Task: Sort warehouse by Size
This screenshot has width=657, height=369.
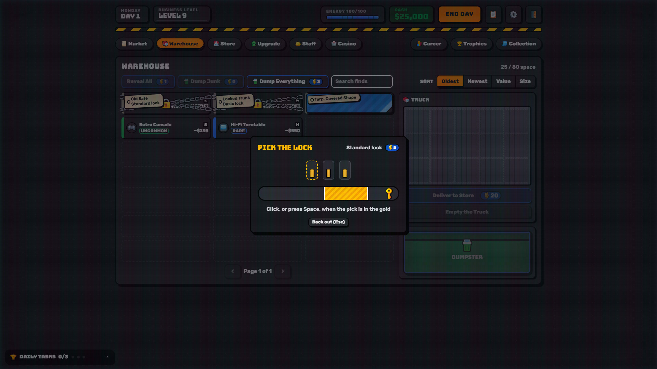Action: [x=525, y=81]
